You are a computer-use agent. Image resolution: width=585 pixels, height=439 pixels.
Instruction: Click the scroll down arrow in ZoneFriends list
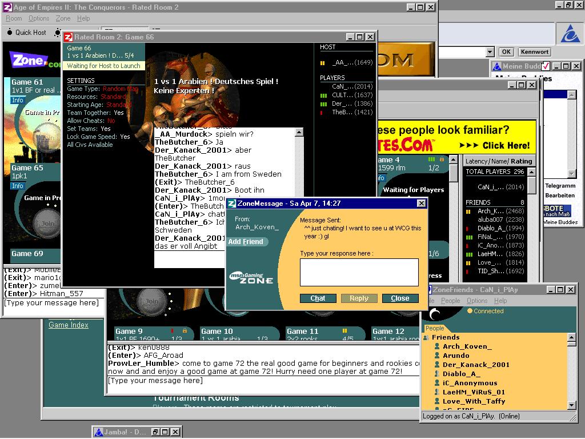click(571, 405)
